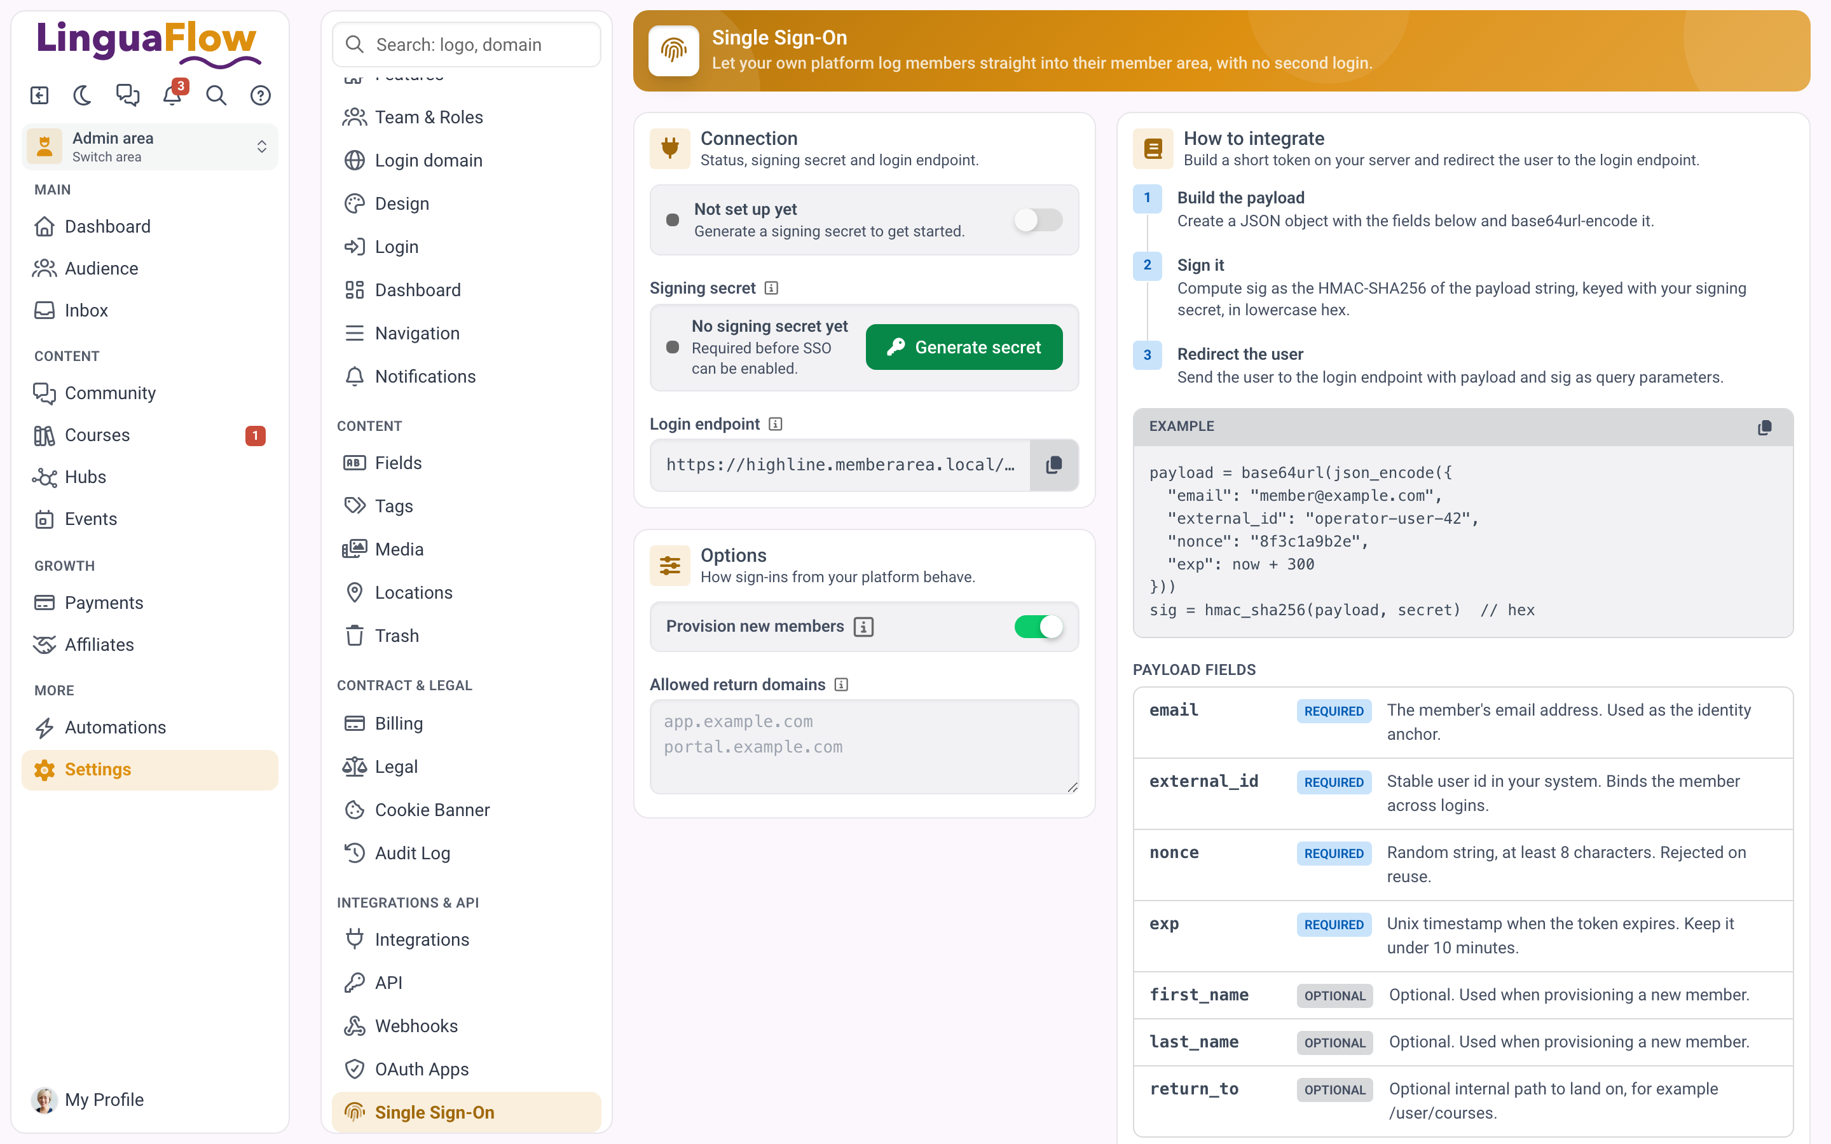Disable the Provision new members toggle

pyautogui.click(x=1038, y=627)
